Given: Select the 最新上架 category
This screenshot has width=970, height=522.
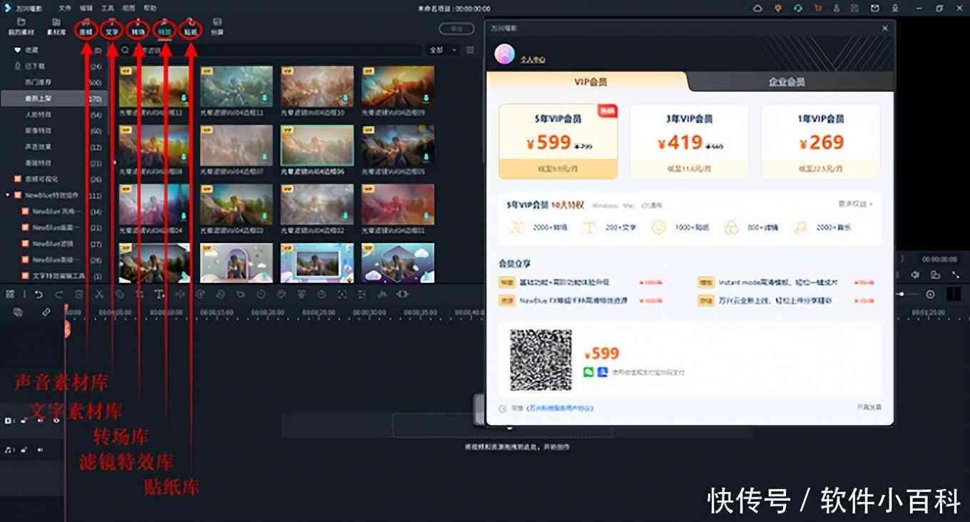Looking at the screenshot, I should point(54,98).
